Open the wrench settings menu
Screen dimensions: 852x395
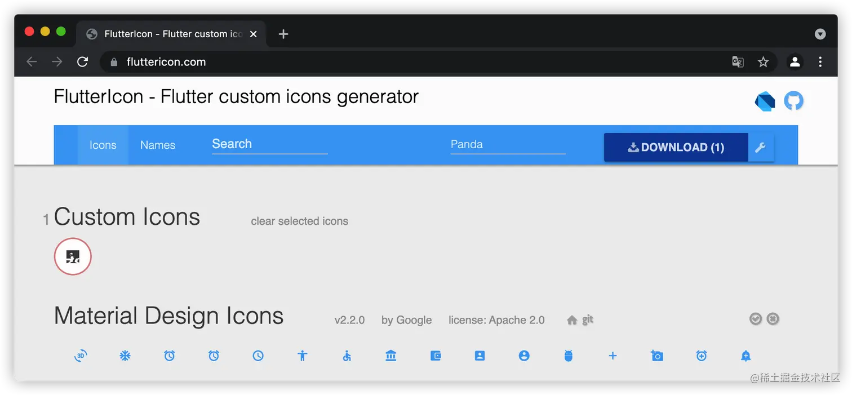coord(761,148)
